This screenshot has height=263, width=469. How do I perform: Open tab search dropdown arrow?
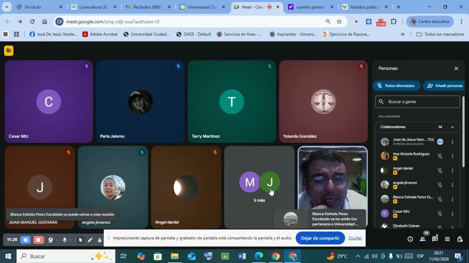[7, 7]
